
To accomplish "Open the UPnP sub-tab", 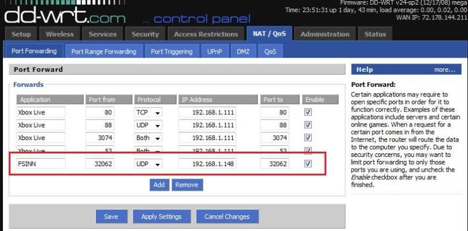I will pos(215,51).
